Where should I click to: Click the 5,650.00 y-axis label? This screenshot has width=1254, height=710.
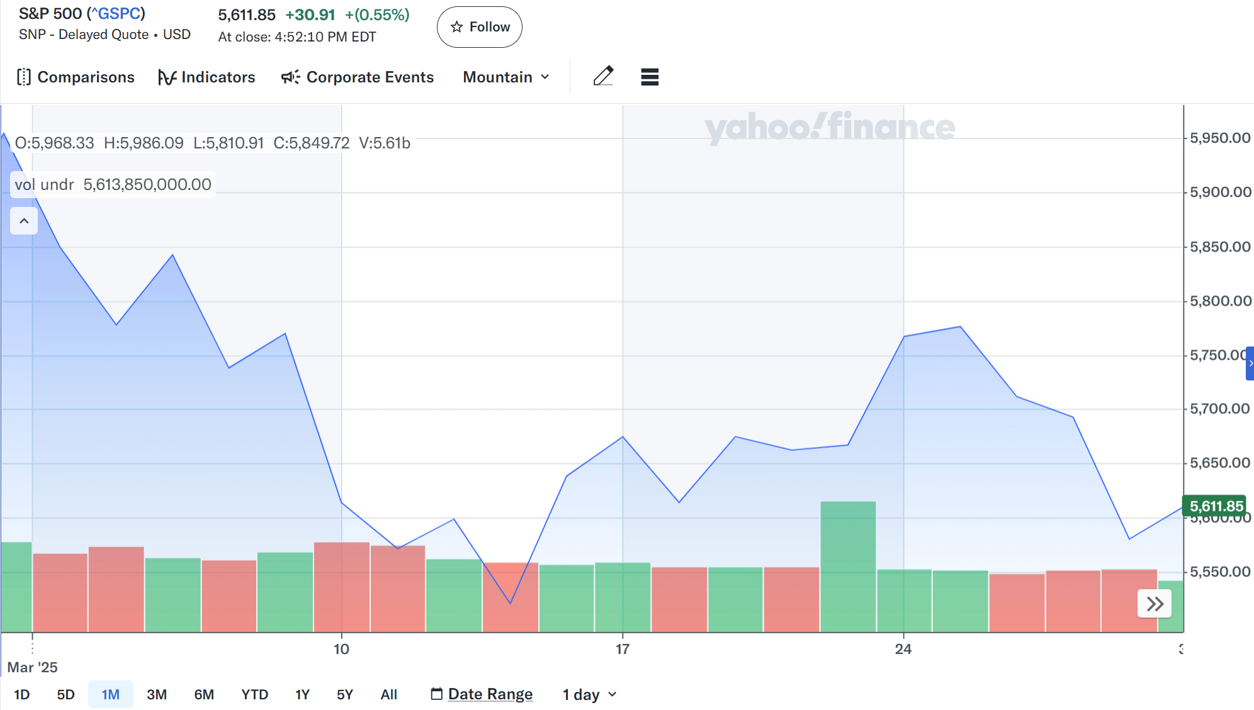tap(1220, 463)
